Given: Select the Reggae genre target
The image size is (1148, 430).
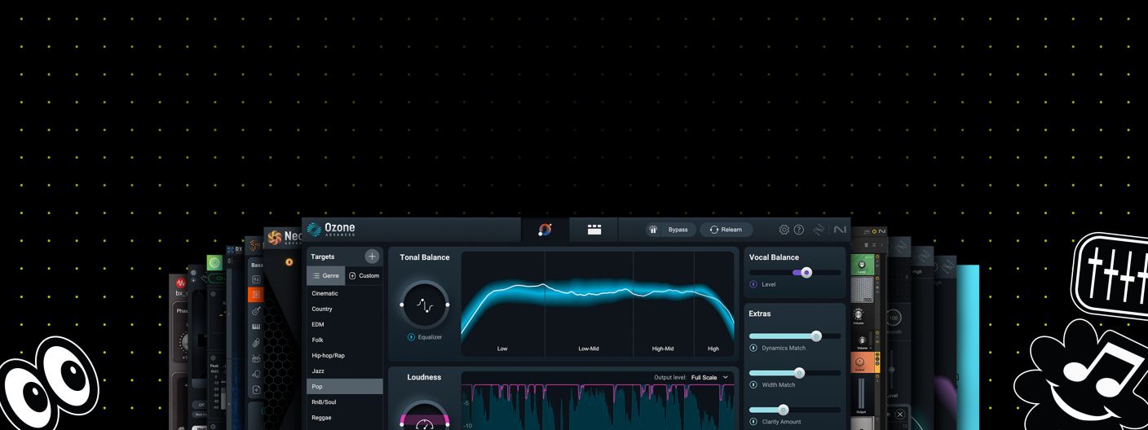Looking at the screenshot, I should [345, 417].
